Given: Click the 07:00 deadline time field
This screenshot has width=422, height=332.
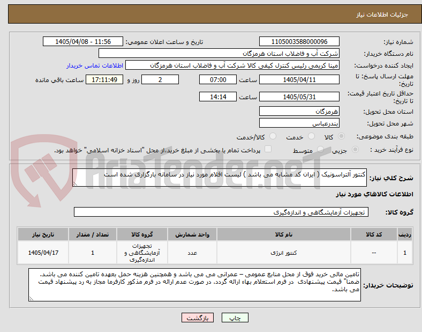Looking at the screenshot, I should 218,79.
